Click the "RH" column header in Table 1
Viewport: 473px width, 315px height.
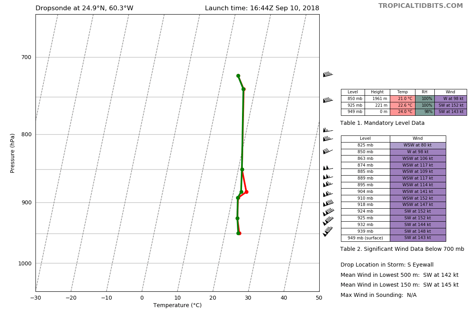[x=425, y=92]
